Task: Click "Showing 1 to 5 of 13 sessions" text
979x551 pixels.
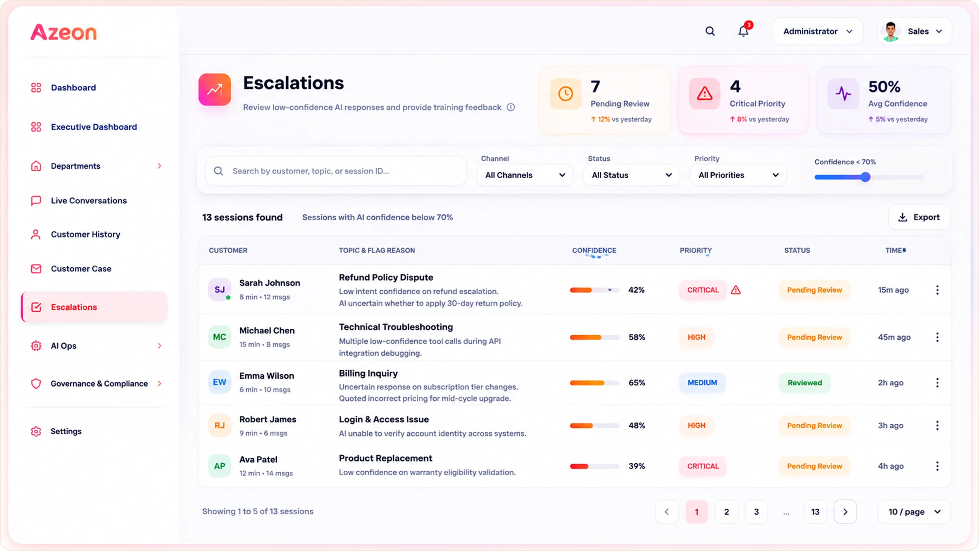Action: tap(258, 511)
